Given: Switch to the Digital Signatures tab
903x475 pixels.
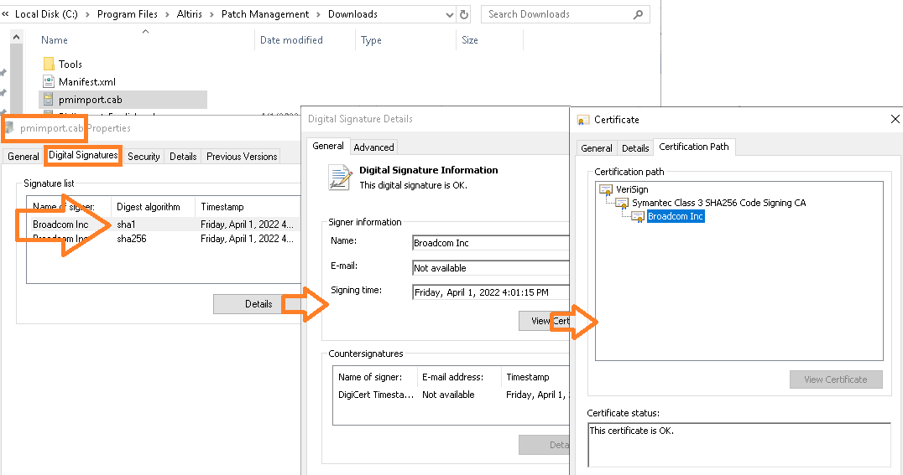Looking at the screenshot, I should click(83, 156).
